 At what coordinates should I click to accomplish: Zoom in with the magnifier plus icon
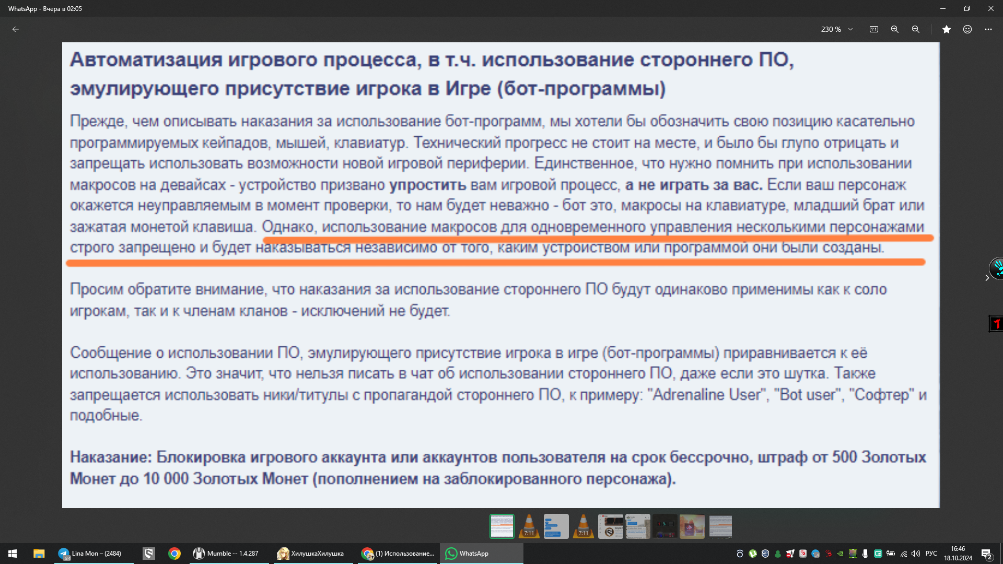click(x=894, y=29)
